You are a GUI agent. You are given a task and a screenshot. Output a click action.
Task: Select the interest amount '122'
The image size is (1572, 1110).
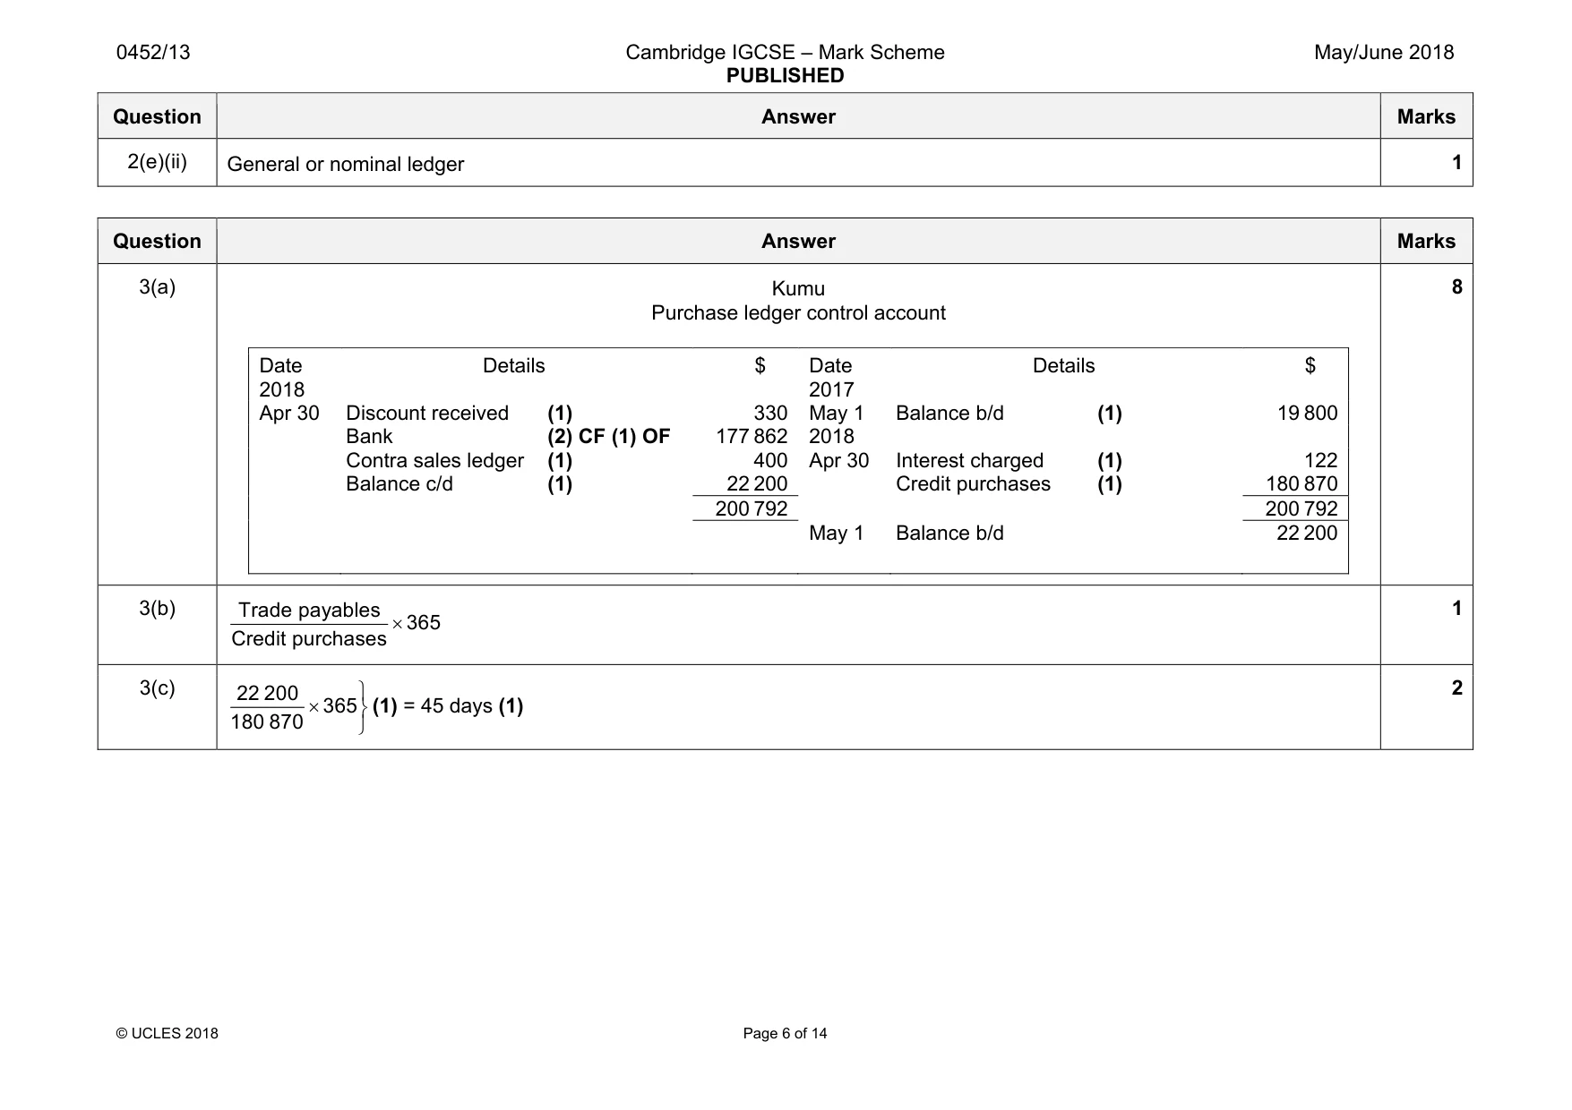click(x=1320, y=461)
